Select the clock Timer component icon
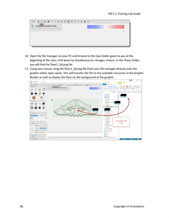Image resolution: width=169 pixels, height=218 pixels. click(x=42, y=97)
